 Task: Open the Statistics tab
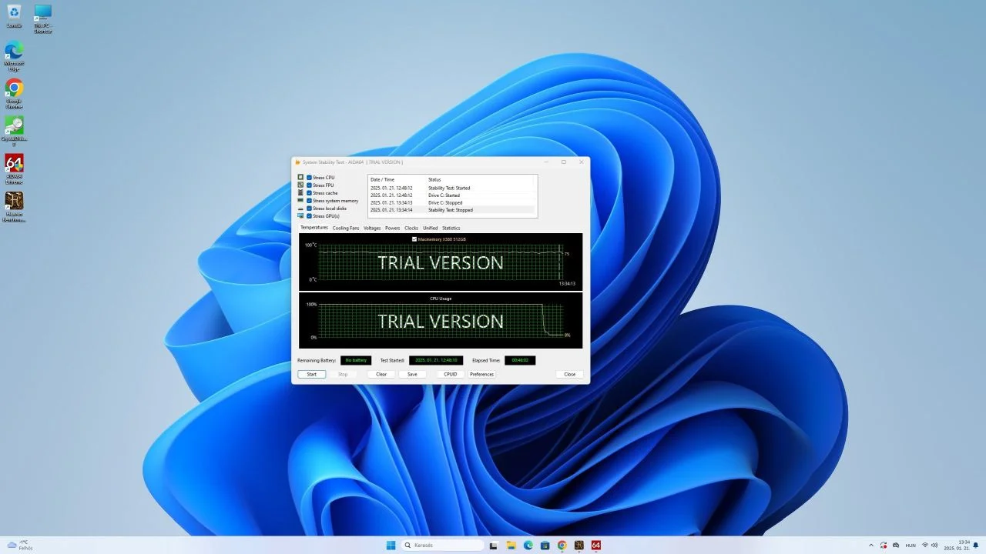[x=451, y=228]
